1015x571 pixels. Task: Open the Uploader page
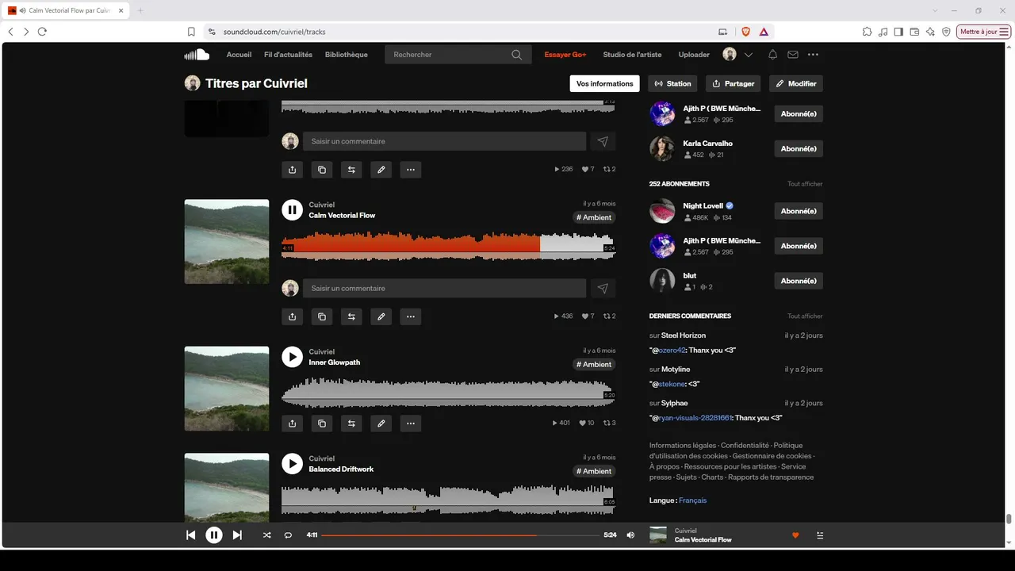coord(694,55)
